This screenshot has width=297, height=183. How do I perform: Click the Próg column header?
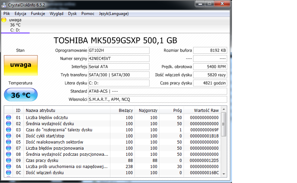pos(172,110)
